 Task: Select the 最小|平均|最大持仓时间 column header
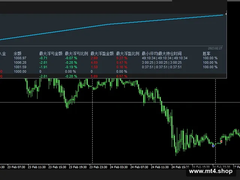pyautogui.click(x=162, y=54)
